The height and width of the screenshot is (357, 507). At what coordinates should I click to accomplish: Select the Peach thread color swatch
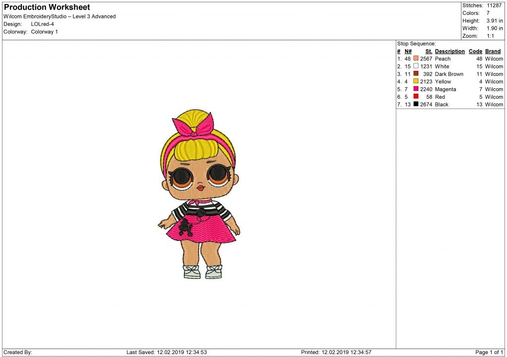415,59
